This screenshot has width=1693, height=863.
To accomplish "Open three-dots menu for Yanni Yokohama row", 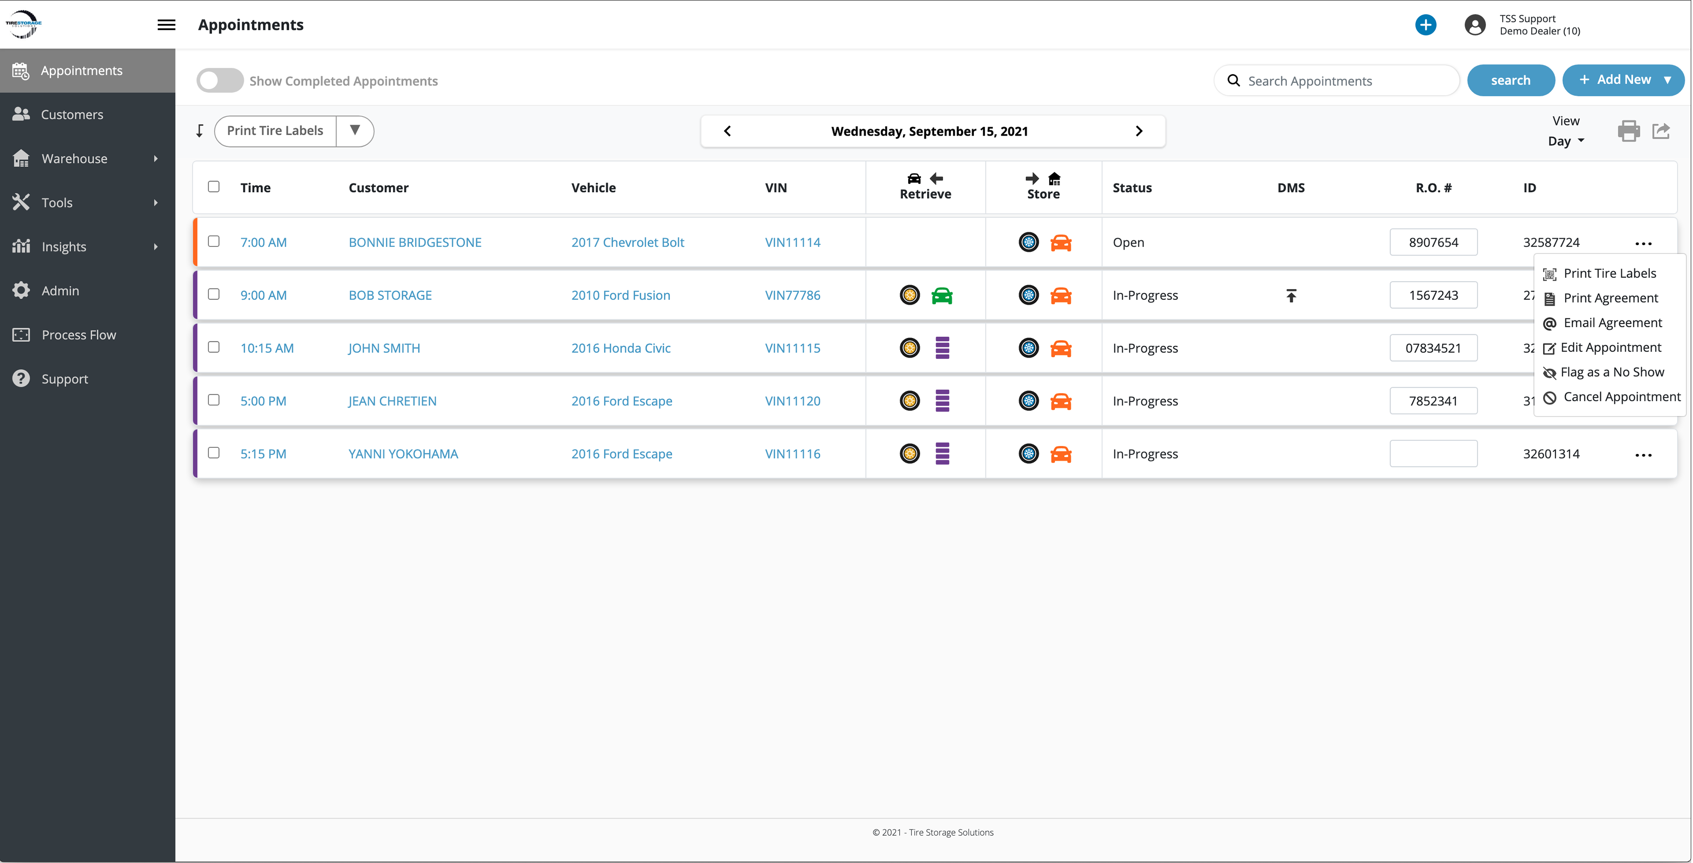I will 1643,455.
